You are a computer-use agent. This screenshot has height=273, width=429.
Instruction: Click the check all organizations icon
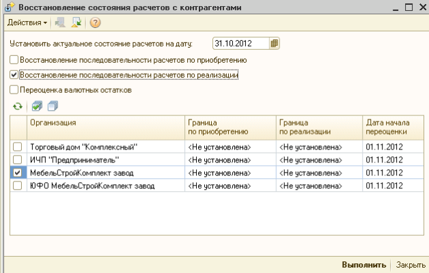[x=38, y=106]
